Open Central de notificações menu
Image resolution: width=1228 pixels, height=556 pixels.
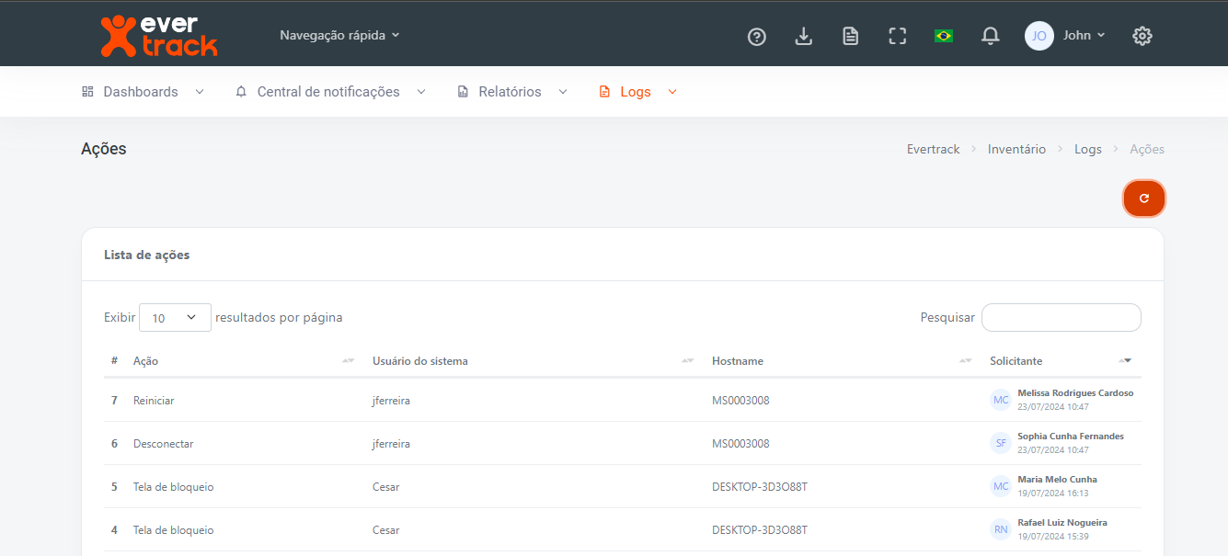tap(330, 92)
